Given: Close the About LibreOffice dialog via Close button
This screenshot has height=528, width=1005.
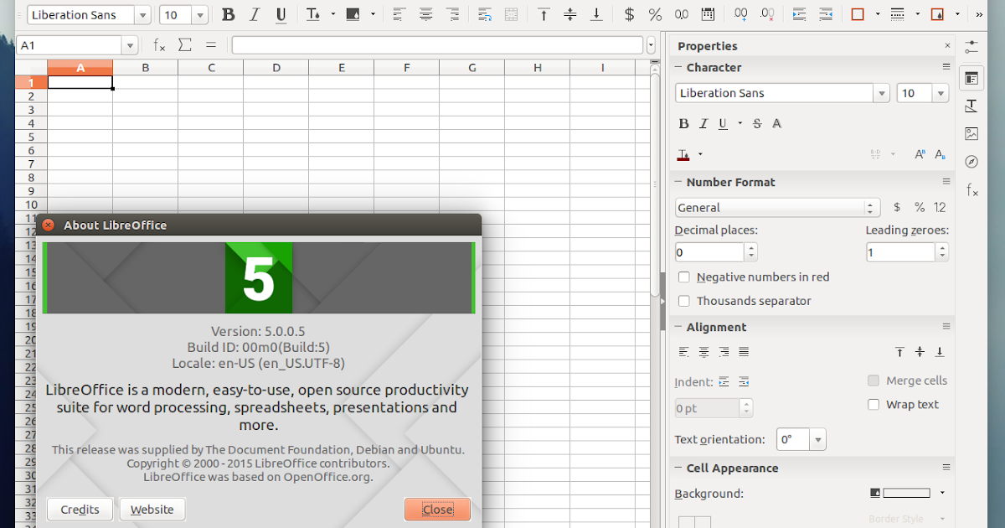Looking at the screenshot, I should [x=437, y=510].
